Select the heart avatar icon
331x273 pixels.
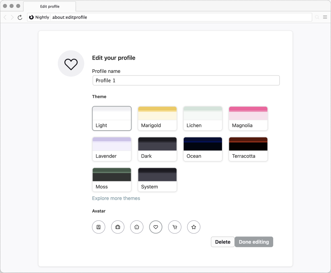[x=156, y=227]
